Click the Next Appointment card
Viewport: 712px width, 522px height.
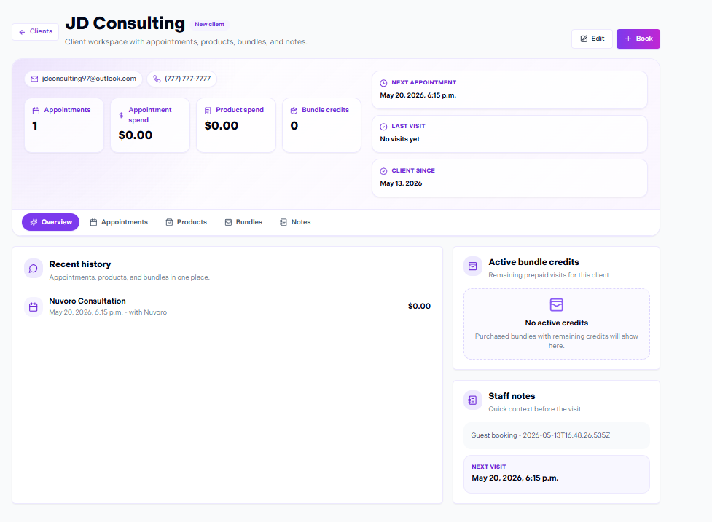click(x=509, y=90)
